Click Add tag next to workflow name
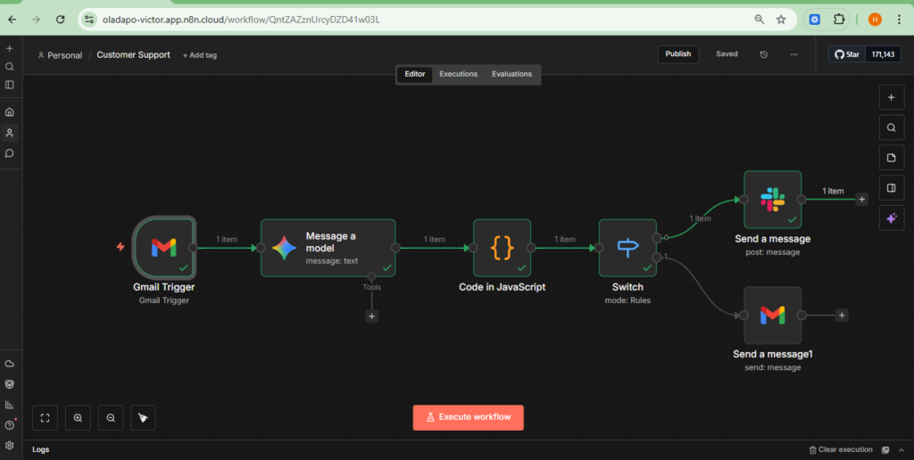 coord(199,55)
